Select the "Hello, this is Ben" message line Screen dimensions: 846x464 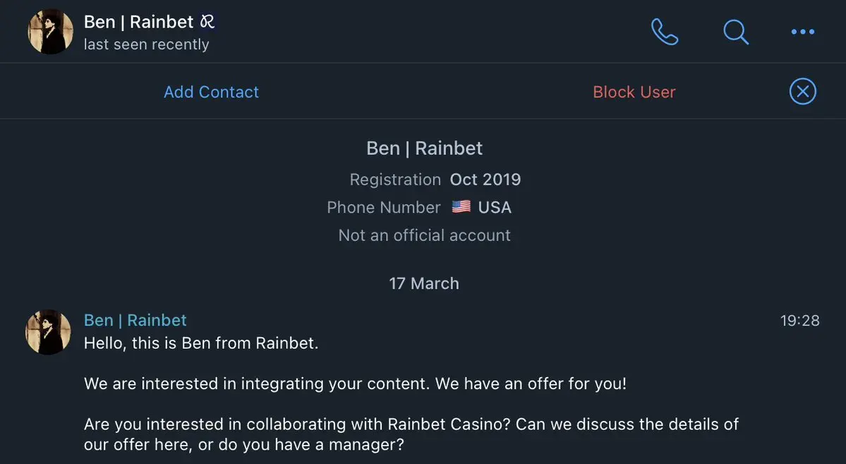pos(201,343)
